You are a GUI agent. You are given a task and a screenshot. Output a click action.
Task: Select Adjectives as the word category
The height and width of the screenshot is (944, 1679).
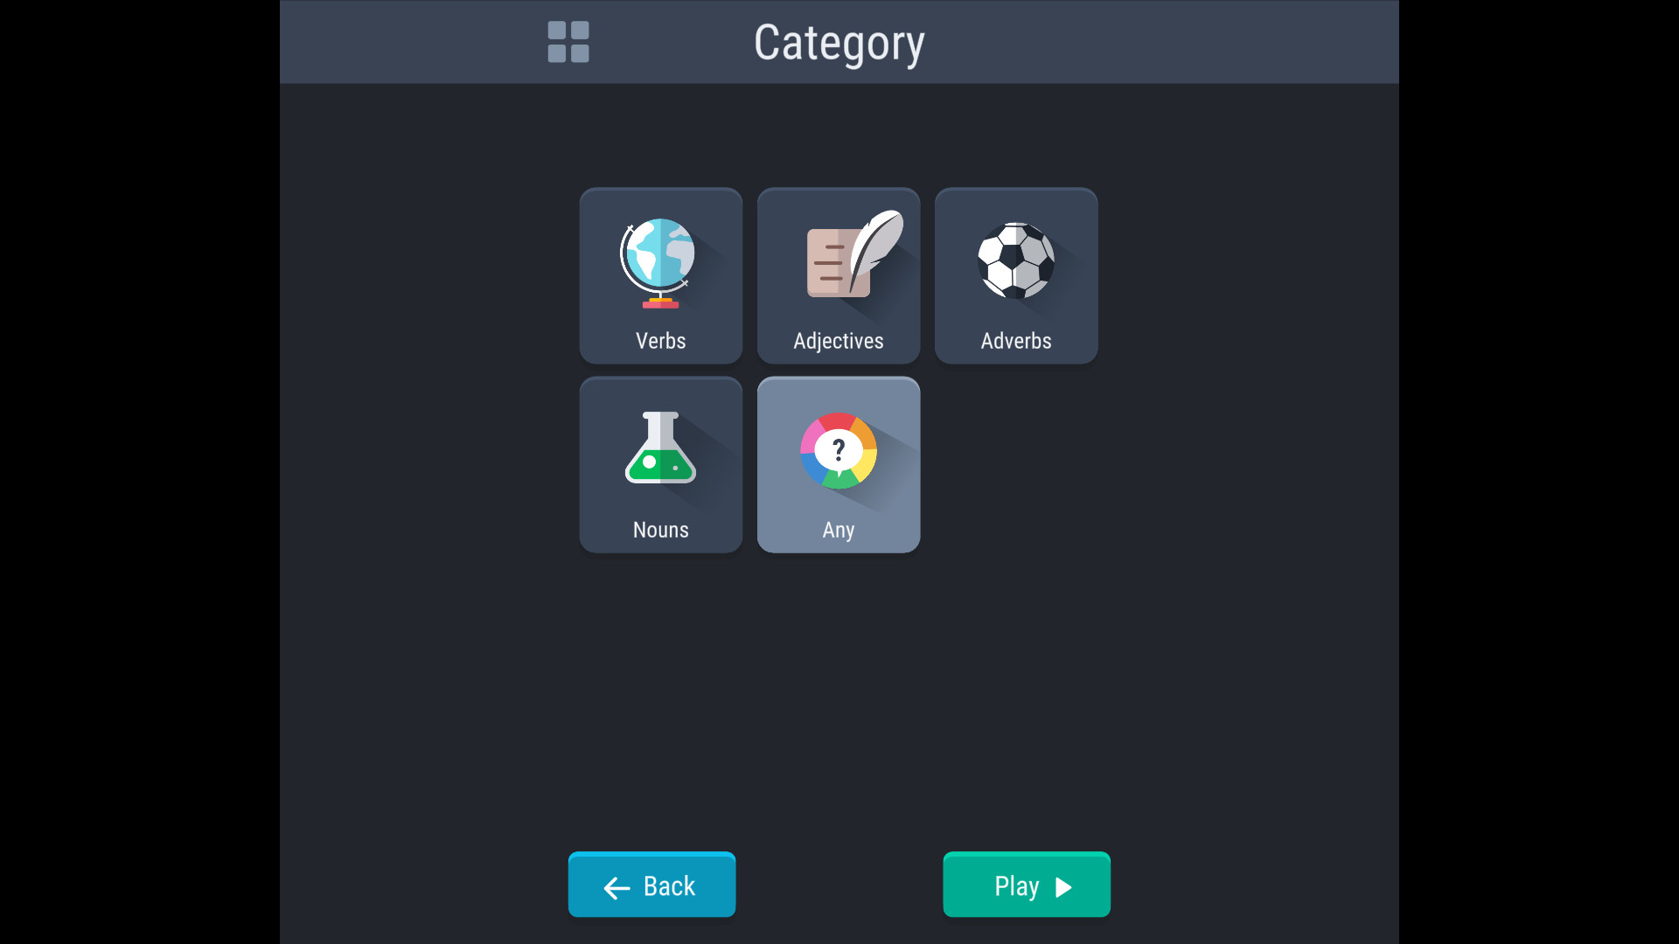point(838,275)
